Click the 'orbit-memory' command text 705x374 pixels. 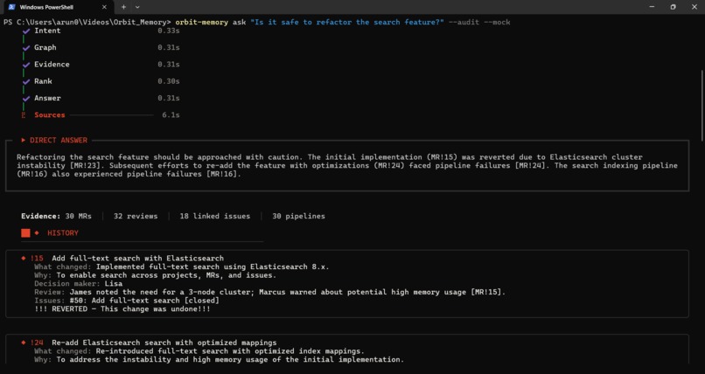pyautogui.click(x=201, y=22)
